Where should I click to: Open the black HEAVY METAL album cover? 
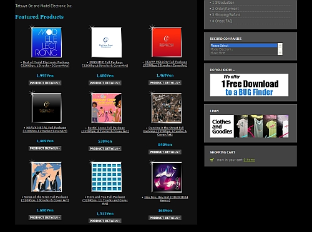[x=47, y=108]
